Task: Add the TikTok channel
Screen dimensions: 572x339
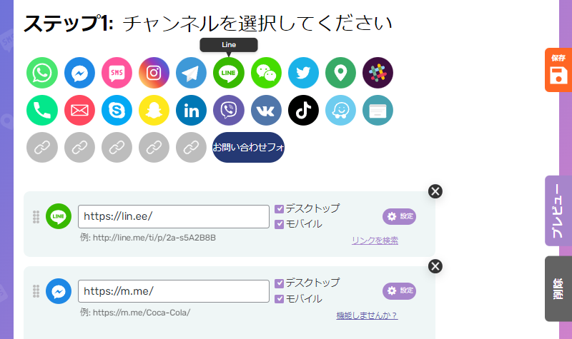Action: 303,111
